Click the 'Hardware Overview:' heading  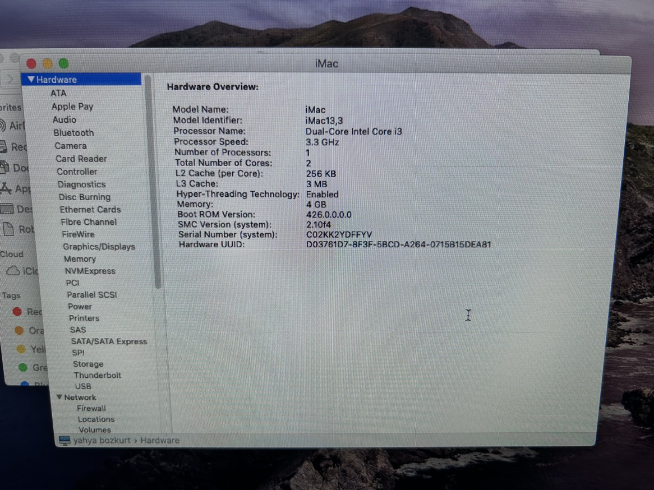click(213, 87)
